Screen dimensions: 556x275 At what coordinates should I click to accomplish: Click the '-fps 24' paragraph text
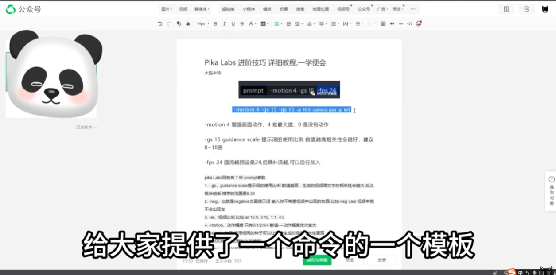click(x=262, y=163)
